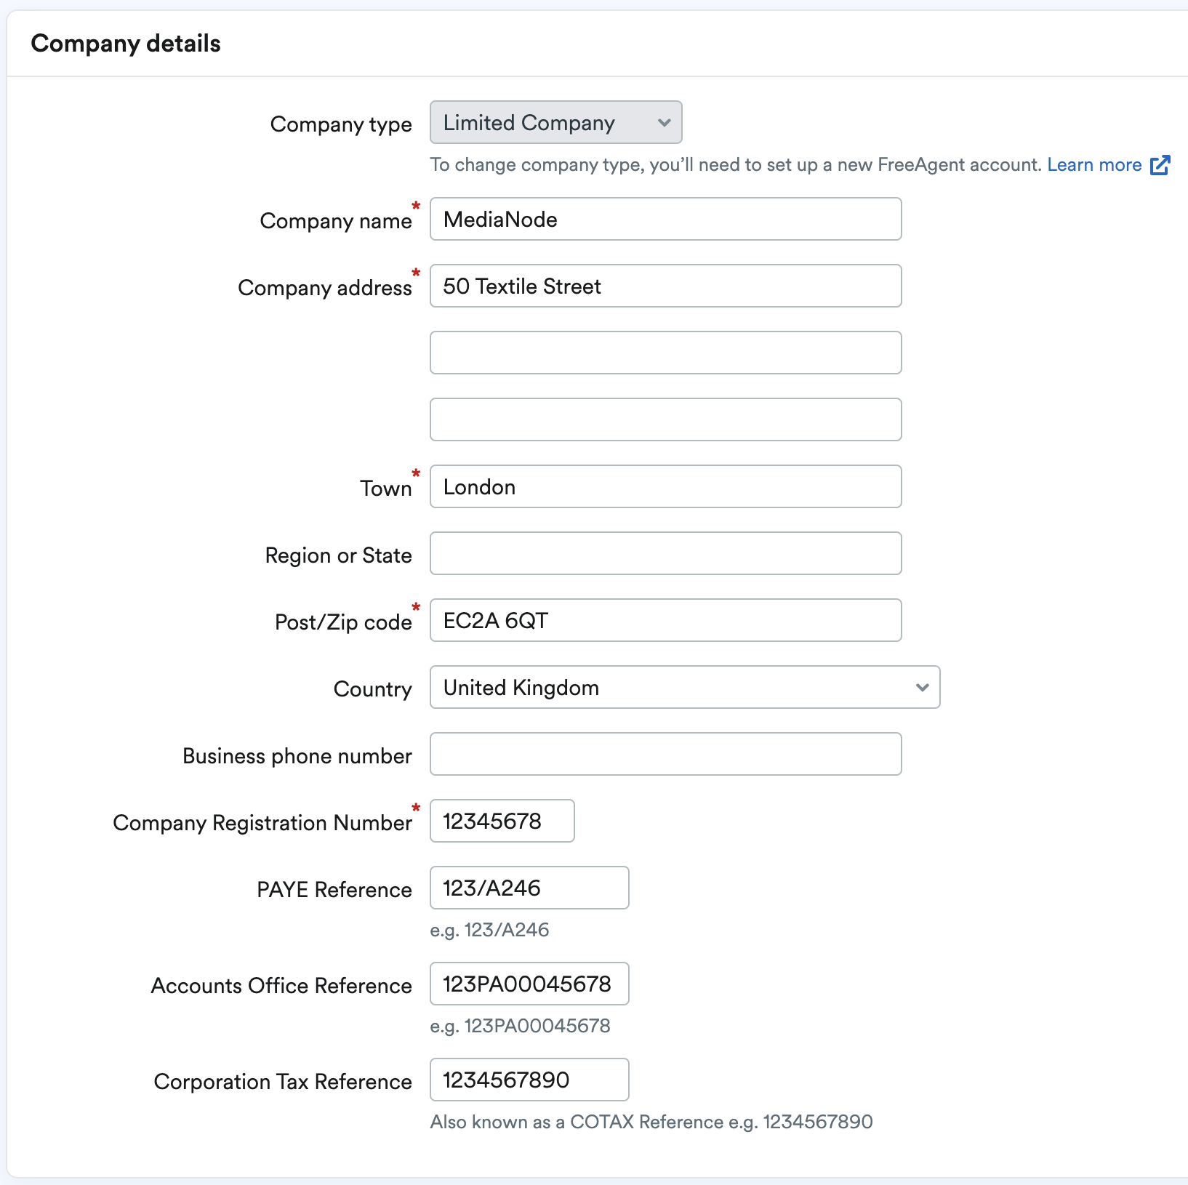Click the Business phone number label
Viewport: 1188px width, 1185px height.
(x=297, y=756)
